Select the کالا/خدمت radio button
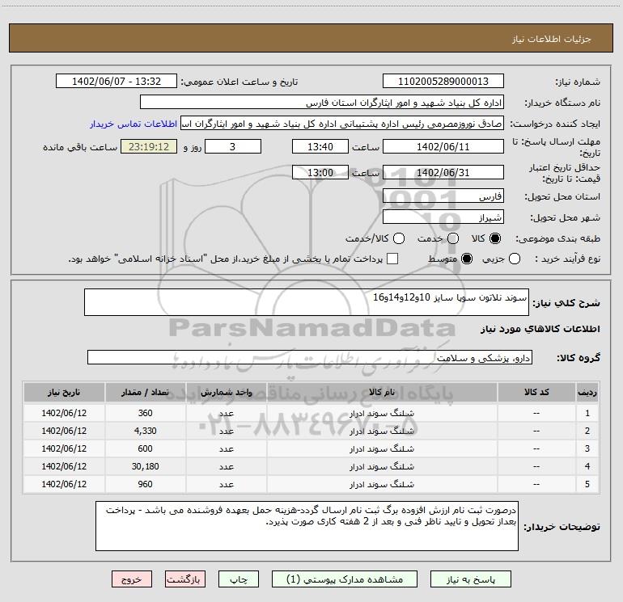This screenshot has height=602, width=623. point(399,238)
